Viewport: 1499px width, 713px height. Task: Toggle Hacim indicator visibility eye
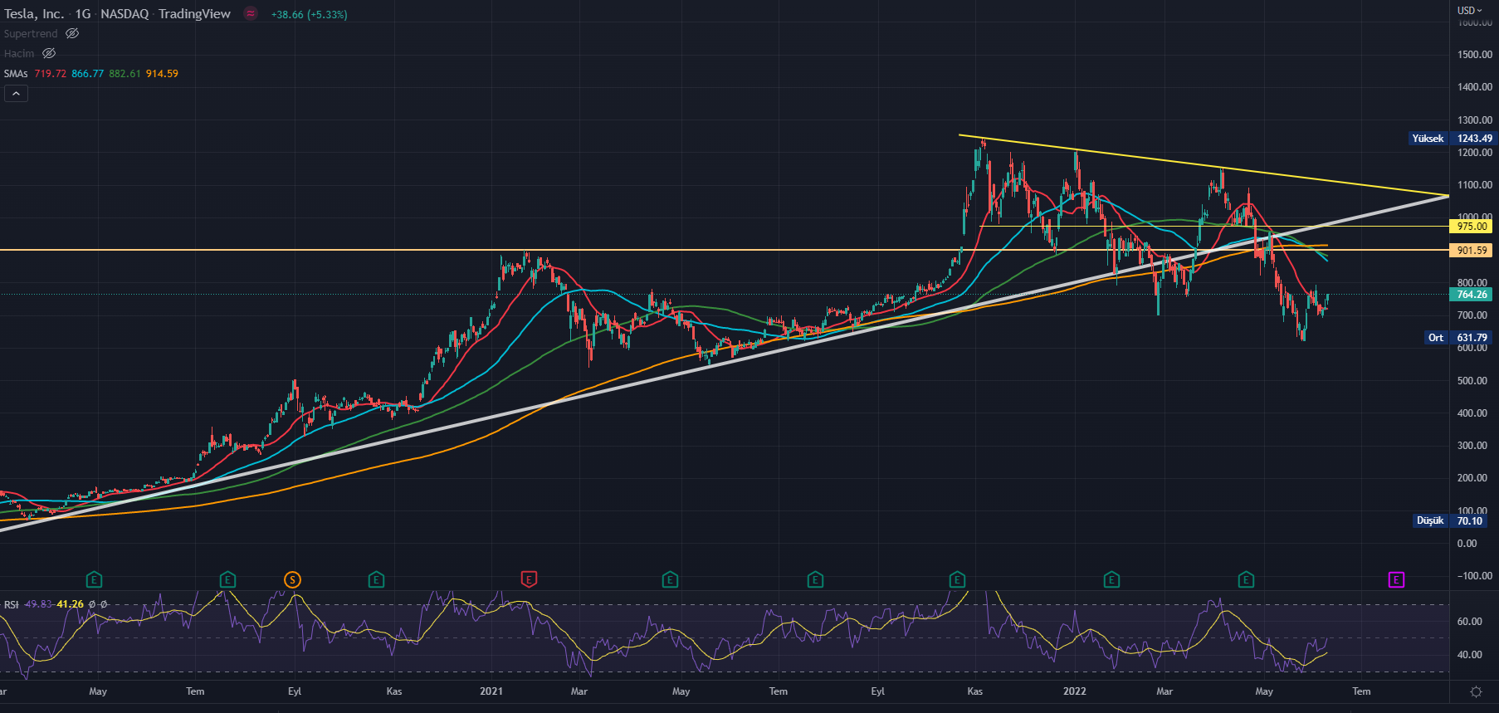point(49,54)
